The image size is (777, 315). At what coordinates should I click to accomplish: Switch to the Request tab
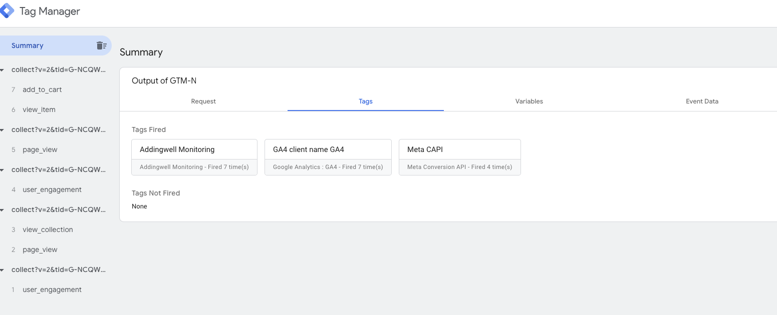coord(203,101)
